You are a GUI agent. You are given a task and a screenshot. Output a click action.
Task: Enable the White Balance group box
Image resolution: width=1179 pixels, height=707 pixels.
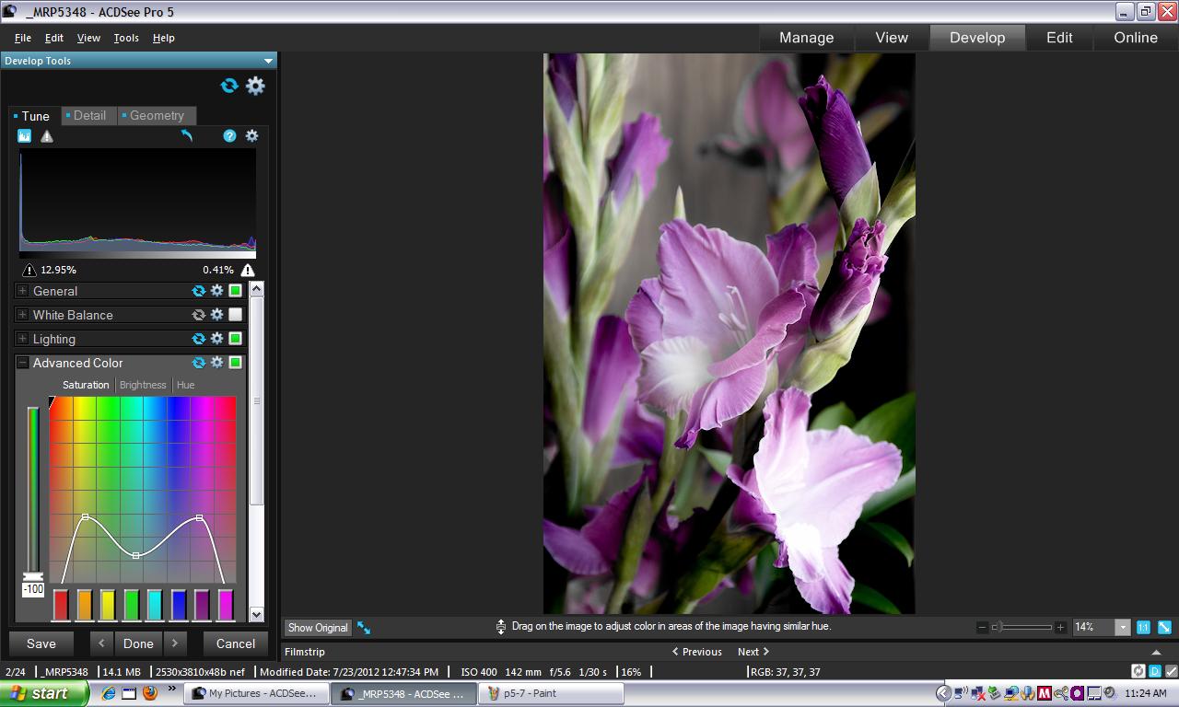click(x=235, y=315)
